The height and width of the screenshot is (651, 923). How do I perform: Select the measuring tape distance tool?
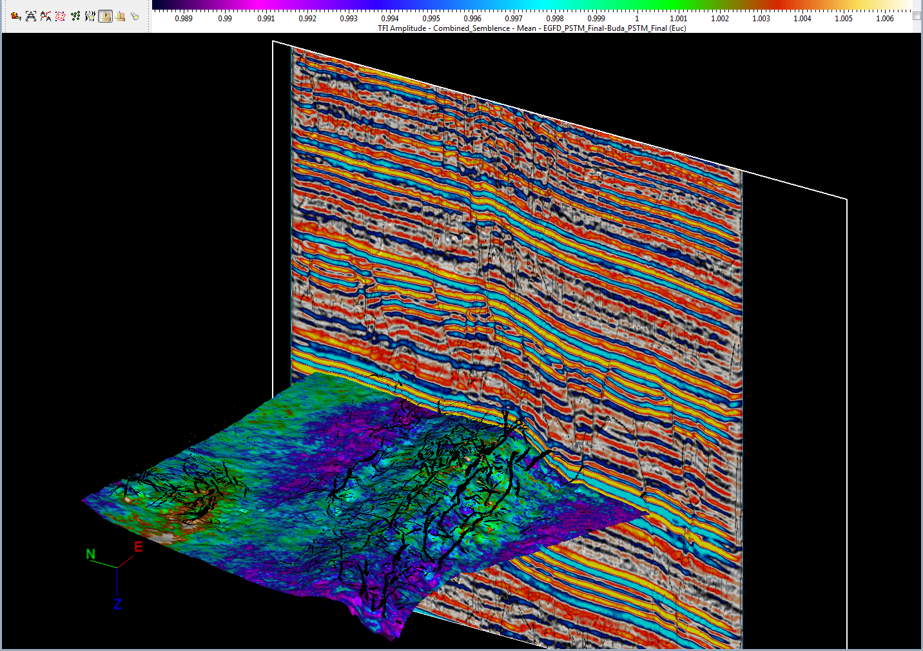15,16
